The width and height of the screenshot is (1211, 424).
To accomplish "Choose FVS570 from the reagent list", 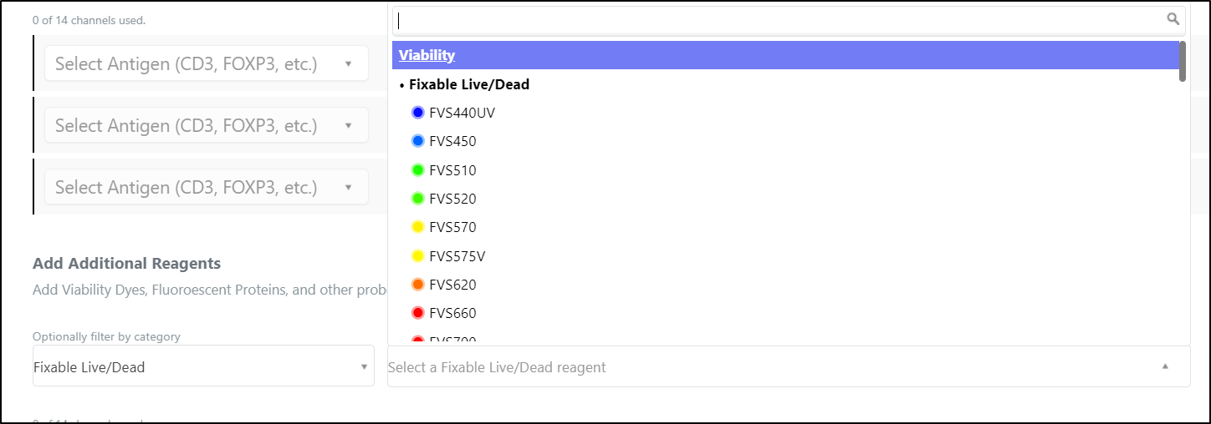I will 784,227.
